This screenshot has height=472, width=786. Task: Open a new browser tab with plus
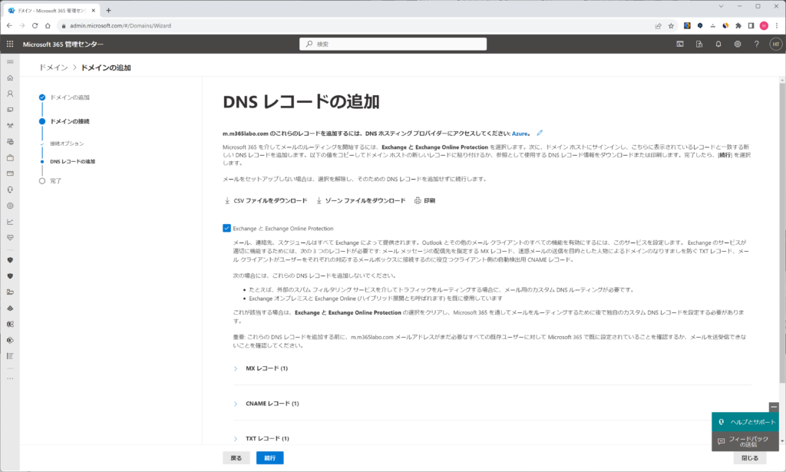coord(108,10)
